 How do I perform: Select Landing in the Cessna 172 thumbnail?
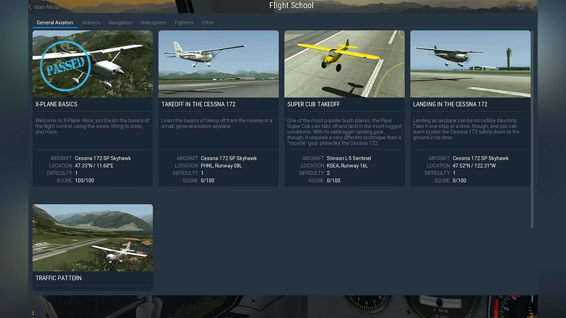[x=470, y=64]
